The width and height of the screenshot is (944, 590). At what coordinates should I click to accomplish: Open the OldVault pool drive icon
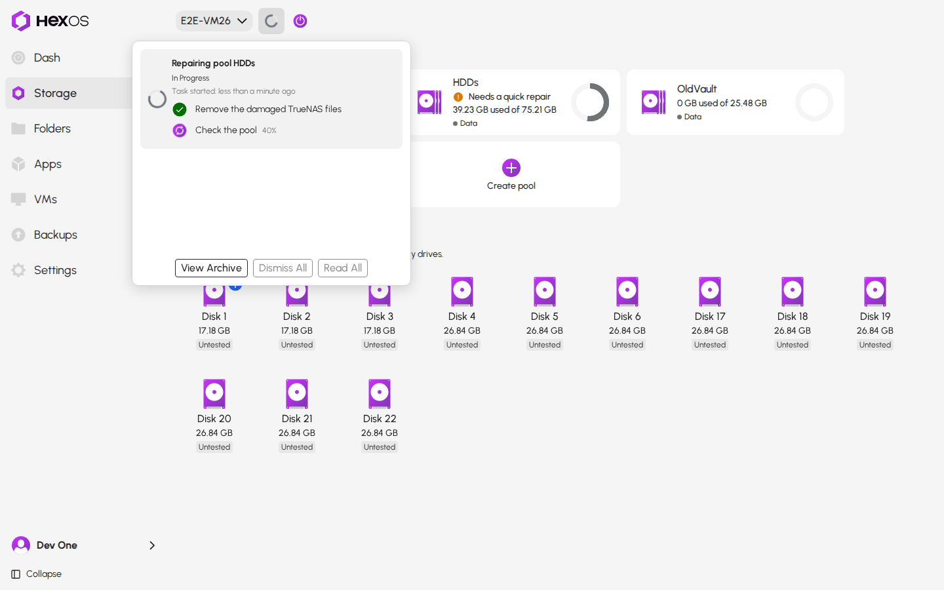(654, 102)
